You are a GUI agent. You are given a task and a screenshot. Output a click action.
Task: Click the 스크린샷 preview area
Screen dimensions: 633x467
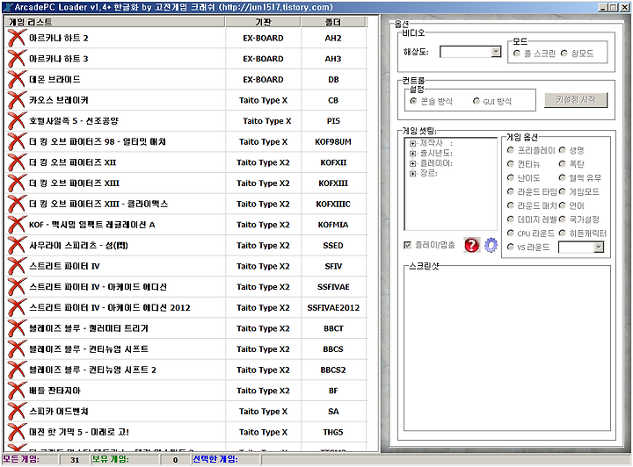pos(507,349)
